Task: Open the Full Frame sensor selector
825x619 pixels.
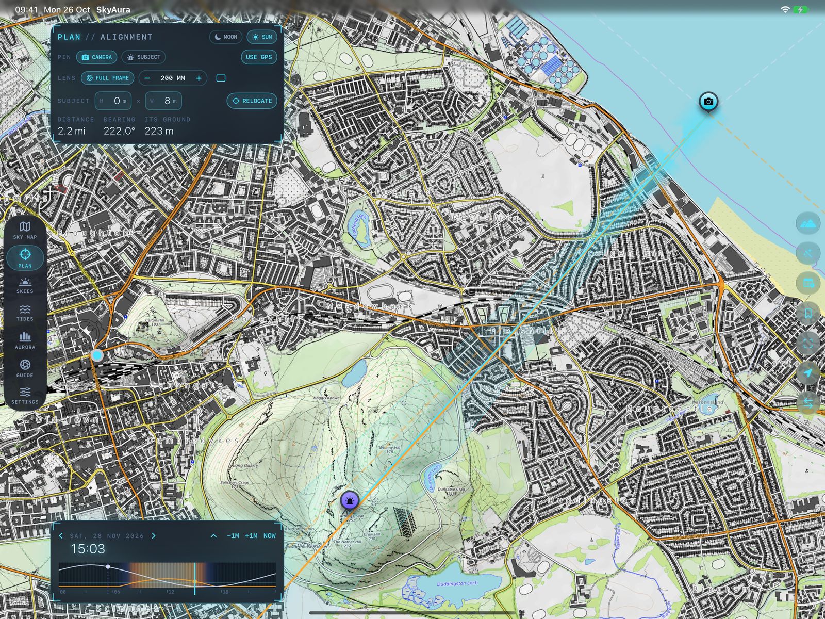Action: click(107, 78)
